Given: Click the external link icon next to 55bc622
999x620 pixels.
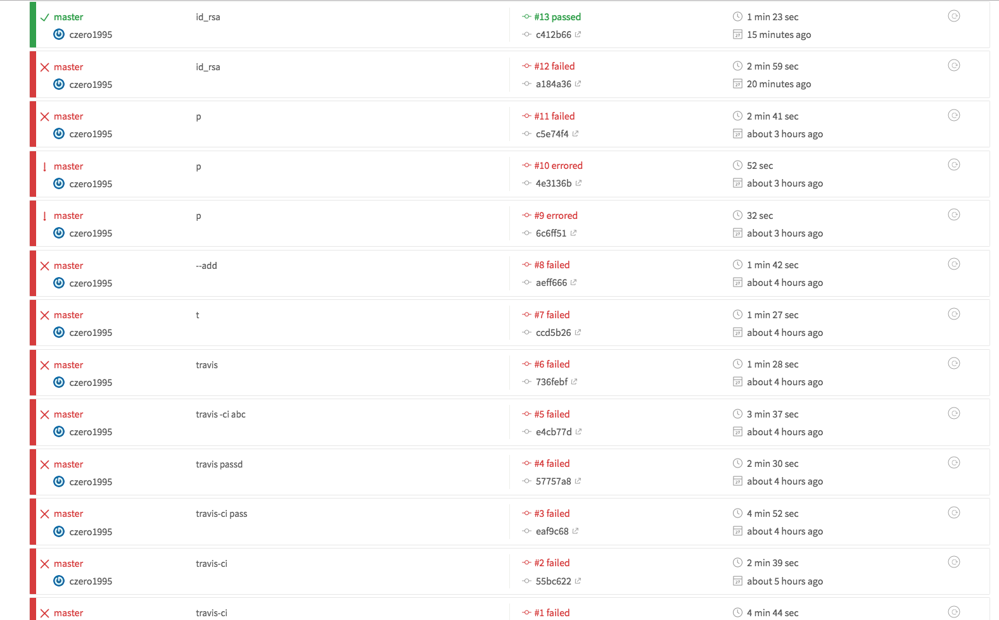Looking at the screenshot, I should 578,581.
